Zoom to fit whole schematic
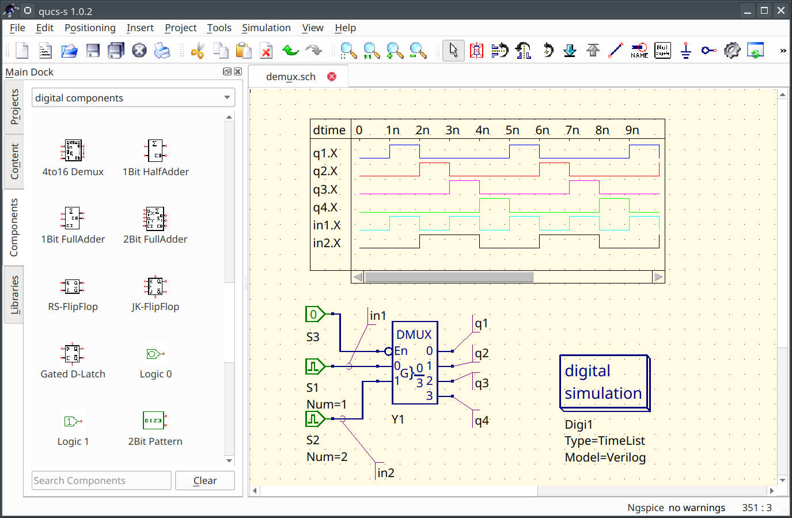Viewport: 792px width, 518px height. 348,51
